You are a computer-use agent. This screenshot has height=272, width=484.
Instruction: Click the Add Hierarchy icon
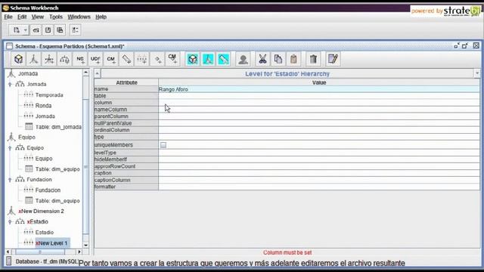[x=65, y=59]
